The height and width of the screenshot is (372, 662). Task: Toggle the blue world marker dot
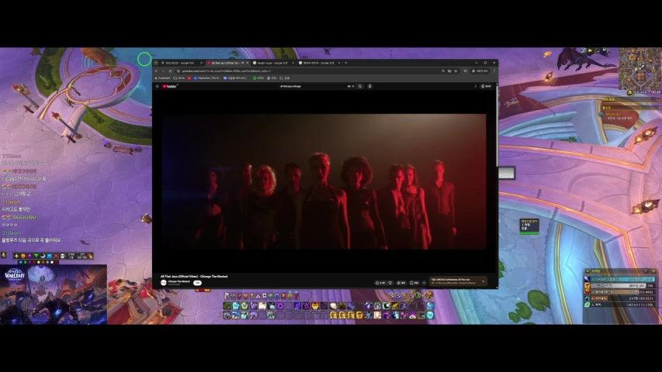(x=20, y=263)
